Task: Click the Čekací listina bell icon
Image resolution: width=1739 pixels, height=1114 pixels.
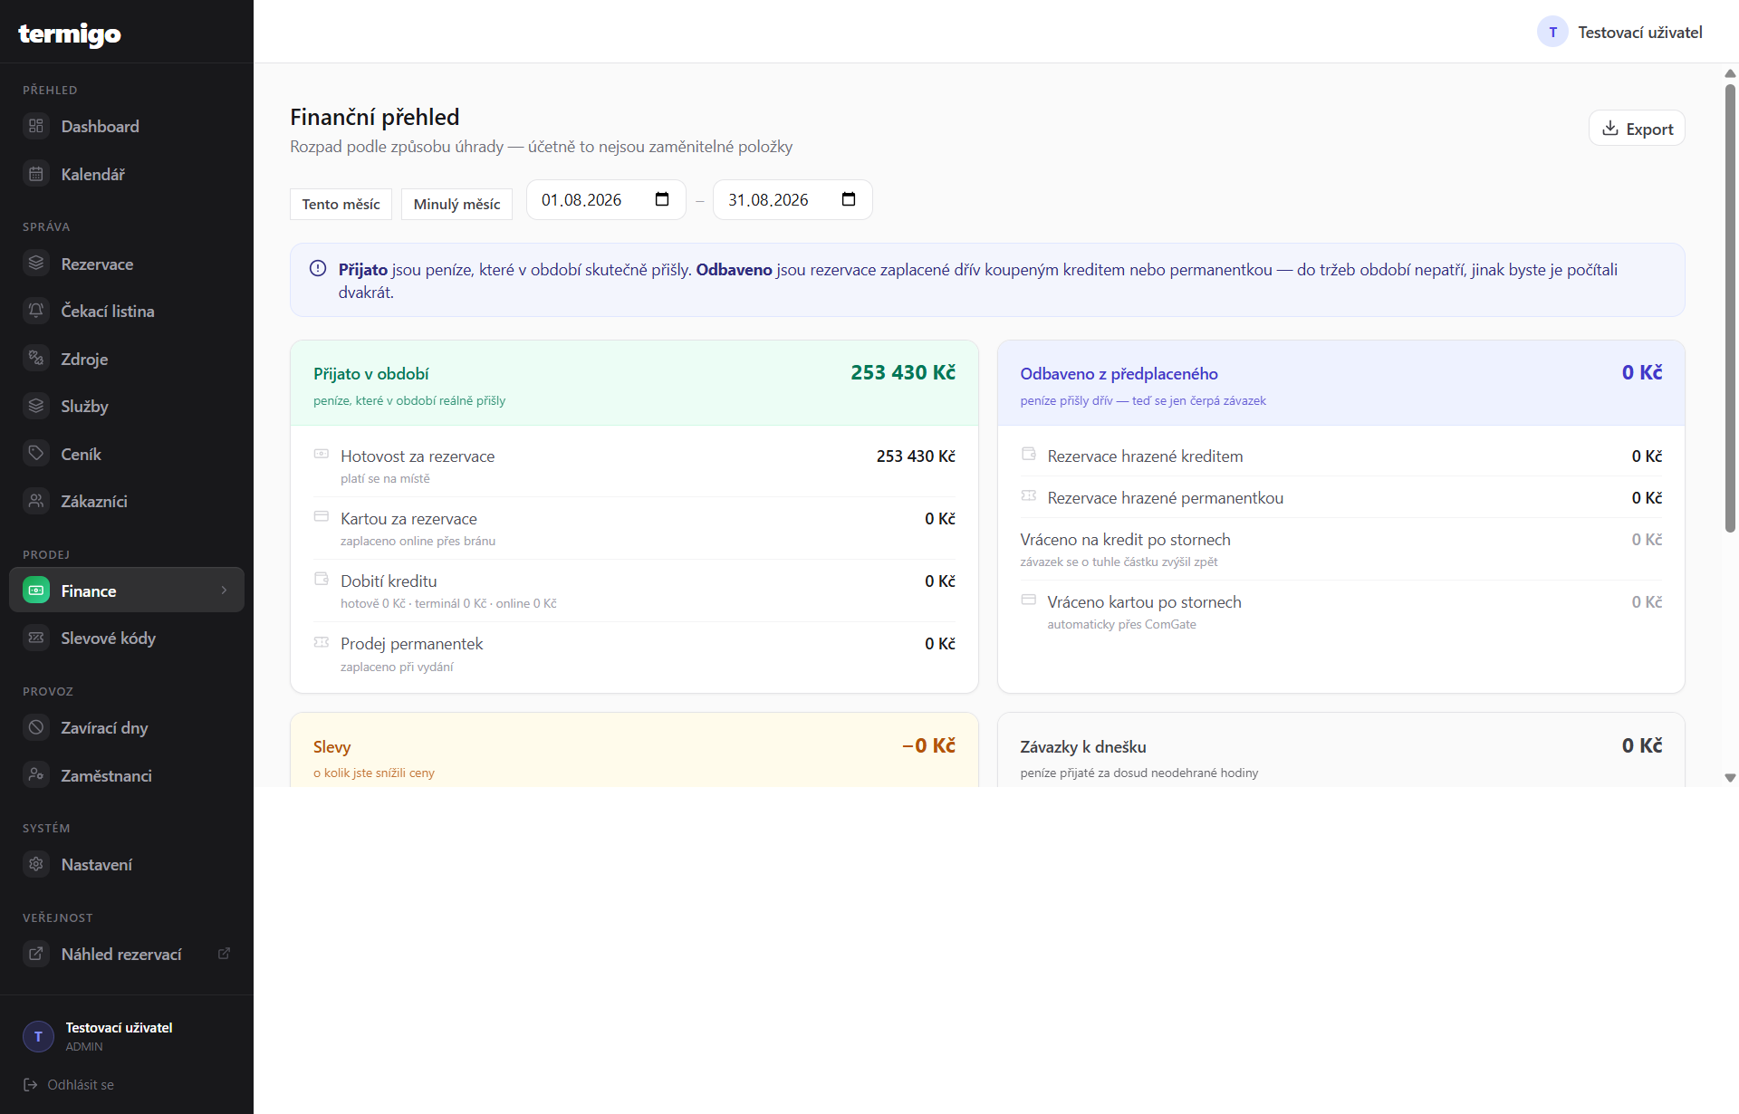Action: click(x=36, y=311)
